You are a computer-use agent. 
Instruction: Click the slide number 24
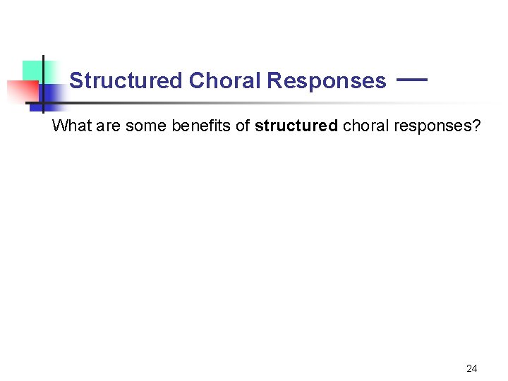point(472,368)
